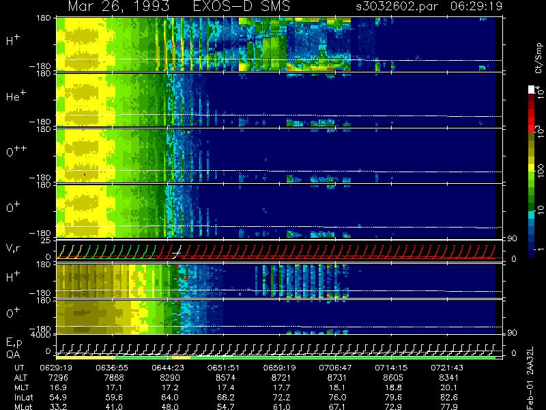Click altitude value '8341'
Screen dimensions: 546x410
(449, 378)
